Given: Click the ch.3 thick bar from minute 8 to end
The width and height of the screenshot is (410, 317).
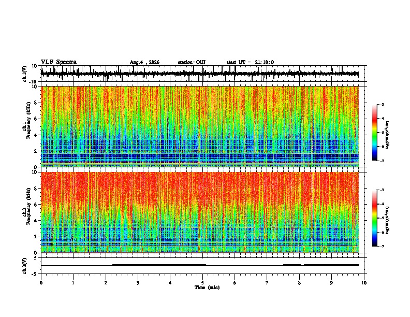Looking at the screenshot, I should 331,265.
